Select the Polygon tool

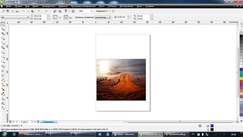(3, 62)
